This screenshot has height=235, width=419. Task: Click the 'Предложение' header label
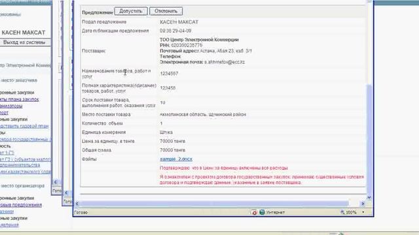point(98,12)
